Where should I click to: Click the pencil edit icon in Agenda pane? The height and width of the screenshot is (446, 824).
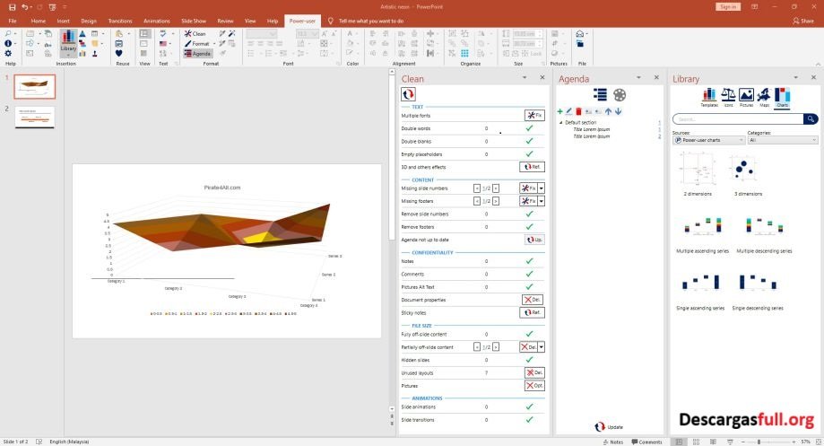569,111
